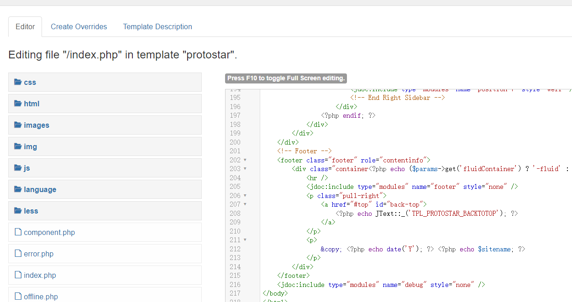The width and height of the screenshot is (572, 302).
Task: Click the "Press F10 to toggle Full Screen editing" label
Action: (286, 78)
